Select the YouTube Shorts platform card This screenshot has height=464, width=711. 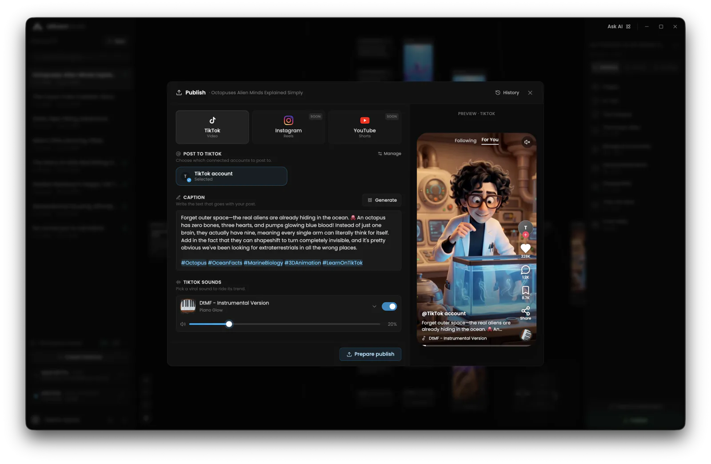[x=364, y=127]
